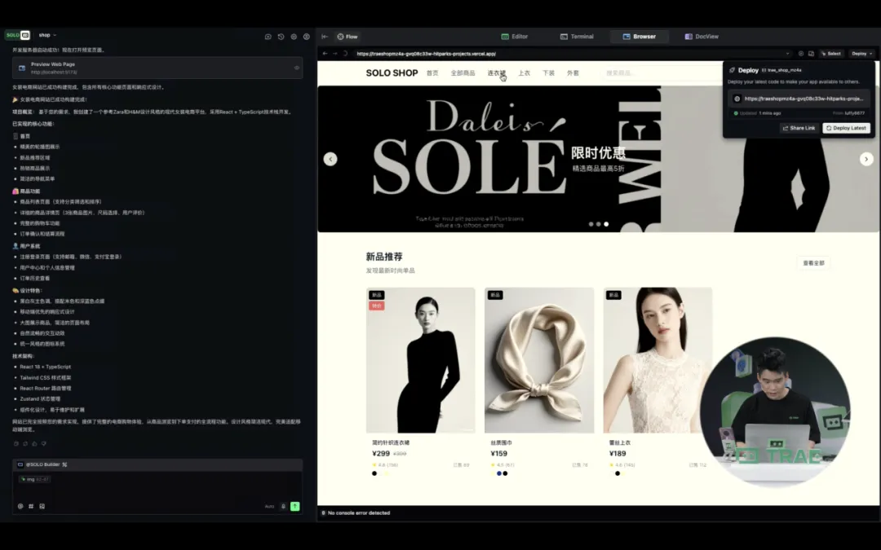Image resolution: width=881 pixels, height=550 pixels.
Task: Click the green send arrow to submit the prompt
Action: 294,505
